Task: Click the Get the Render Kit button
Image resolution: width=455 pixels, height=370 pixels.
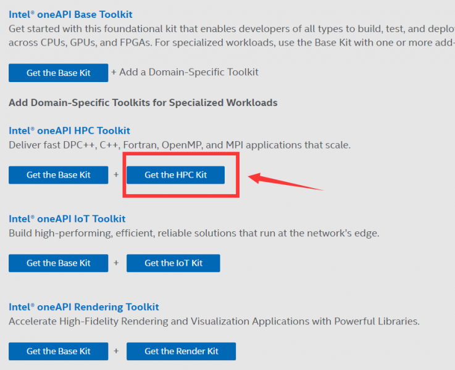Action: 181,351
